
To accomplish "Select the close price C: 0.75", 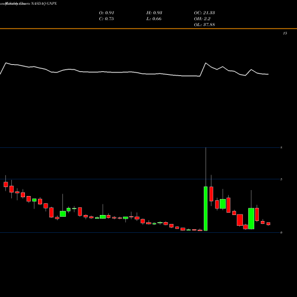I will coord(106,19).
